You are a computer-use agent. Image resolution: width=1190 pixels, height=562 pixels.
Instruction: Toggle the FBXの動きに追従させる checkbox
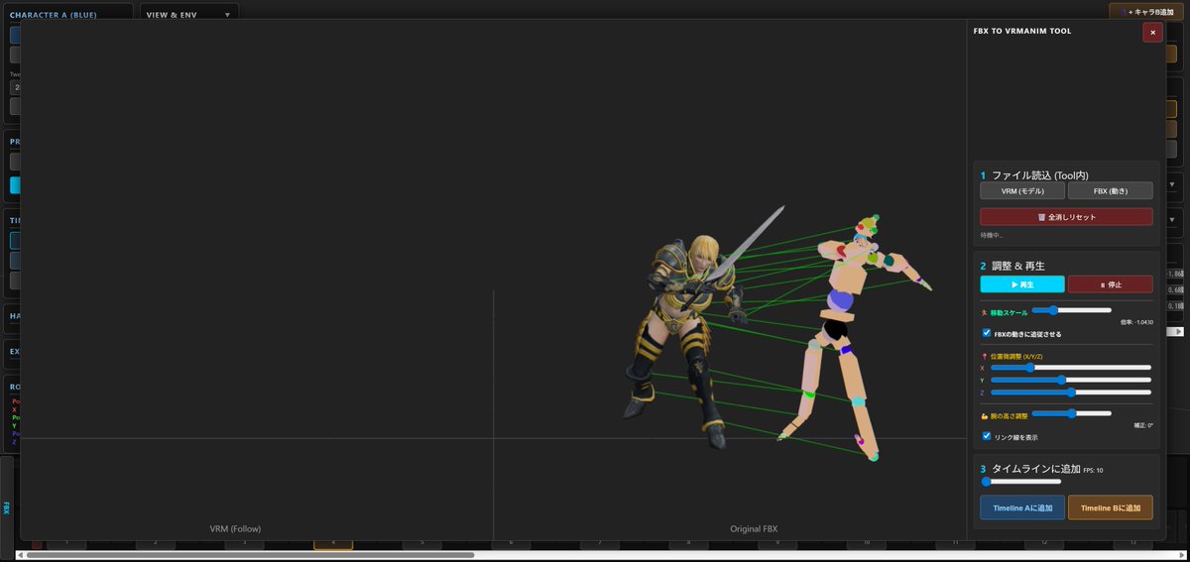[x=987, y=333]
